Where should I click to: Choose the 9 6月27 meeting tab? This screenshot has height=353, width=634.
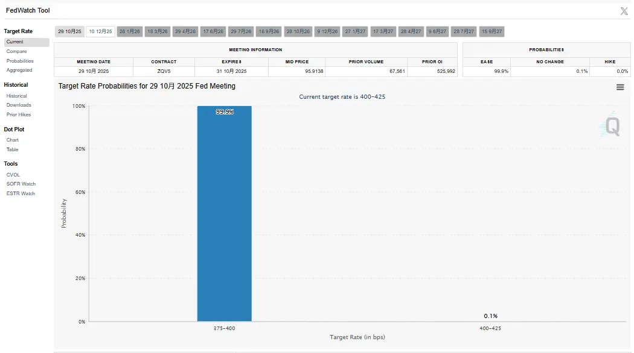pos(438,31)
